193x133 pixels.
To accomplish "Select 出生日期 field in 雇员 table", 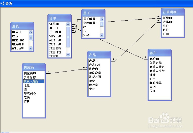I will tap(20, 40).
